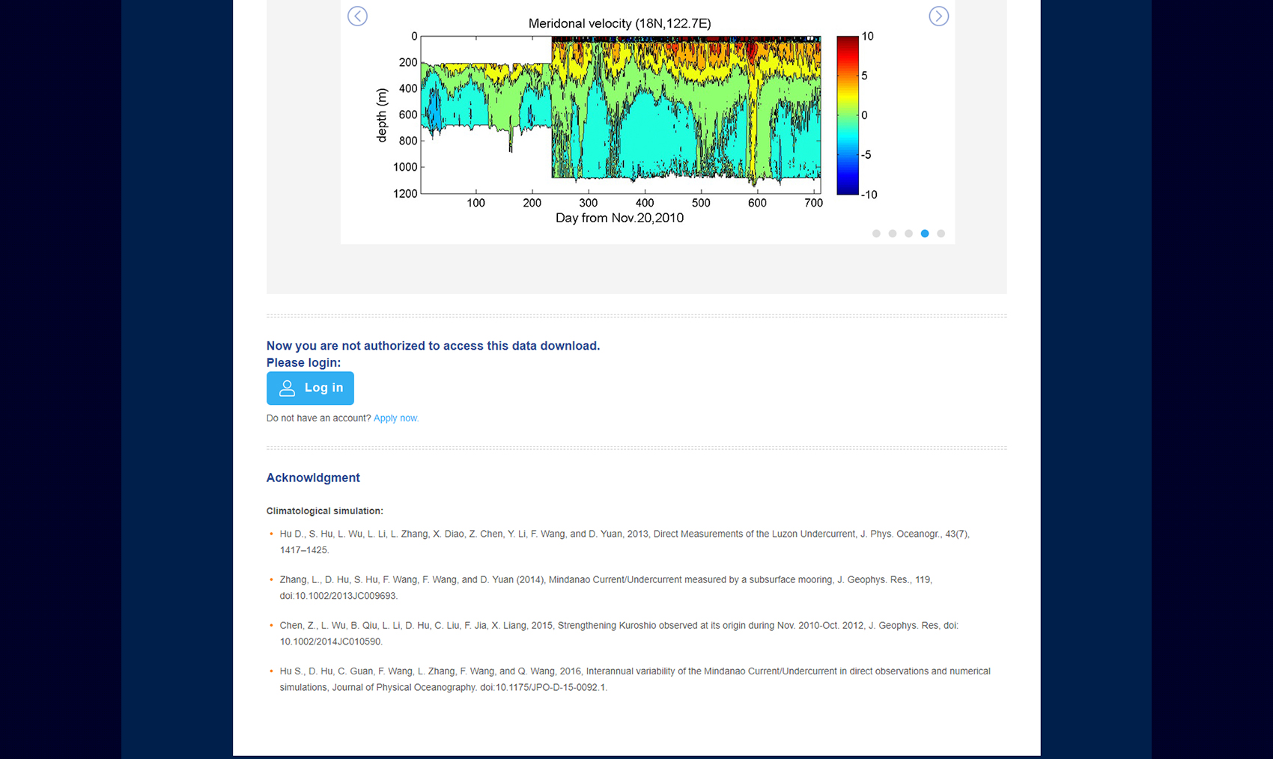This screenshot has width=1273, height=759.
Task: Select the Hu S. 2016 Interannual variability reference
Action: click(x=635, y=679)
